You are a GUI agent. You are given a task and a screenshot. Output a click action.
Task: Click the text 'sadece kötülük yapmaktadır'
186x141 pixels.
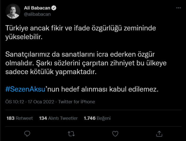click(50, 72)
